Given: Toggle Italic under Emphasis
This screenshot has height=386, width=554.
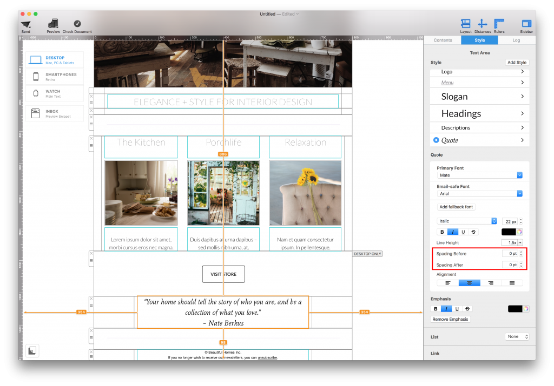Looking at the screenshot, I should click(446, 309).
